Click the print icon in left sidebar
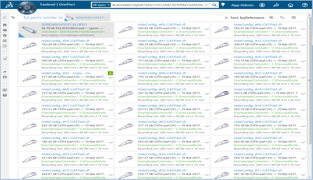Image resolution: width=313 pixels, height=180 pixels. pyautogui.click(x=5, y=77)
